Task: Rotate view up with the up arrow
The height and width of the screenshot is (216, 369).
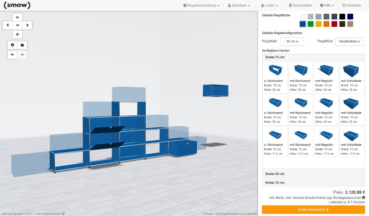Action: pos(18,17)
